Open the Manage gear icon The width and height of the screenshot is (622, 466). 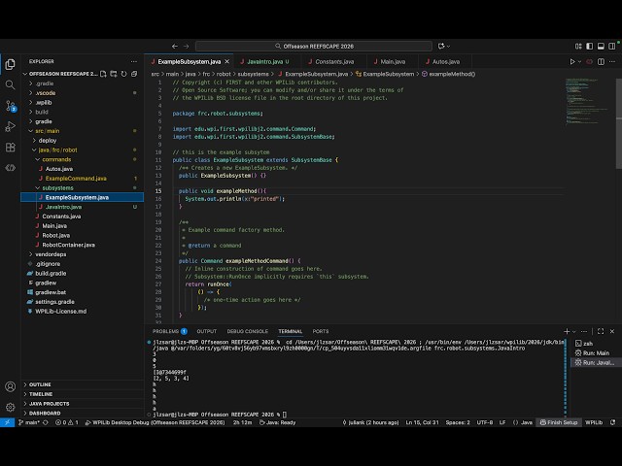(x=11, y=407)
